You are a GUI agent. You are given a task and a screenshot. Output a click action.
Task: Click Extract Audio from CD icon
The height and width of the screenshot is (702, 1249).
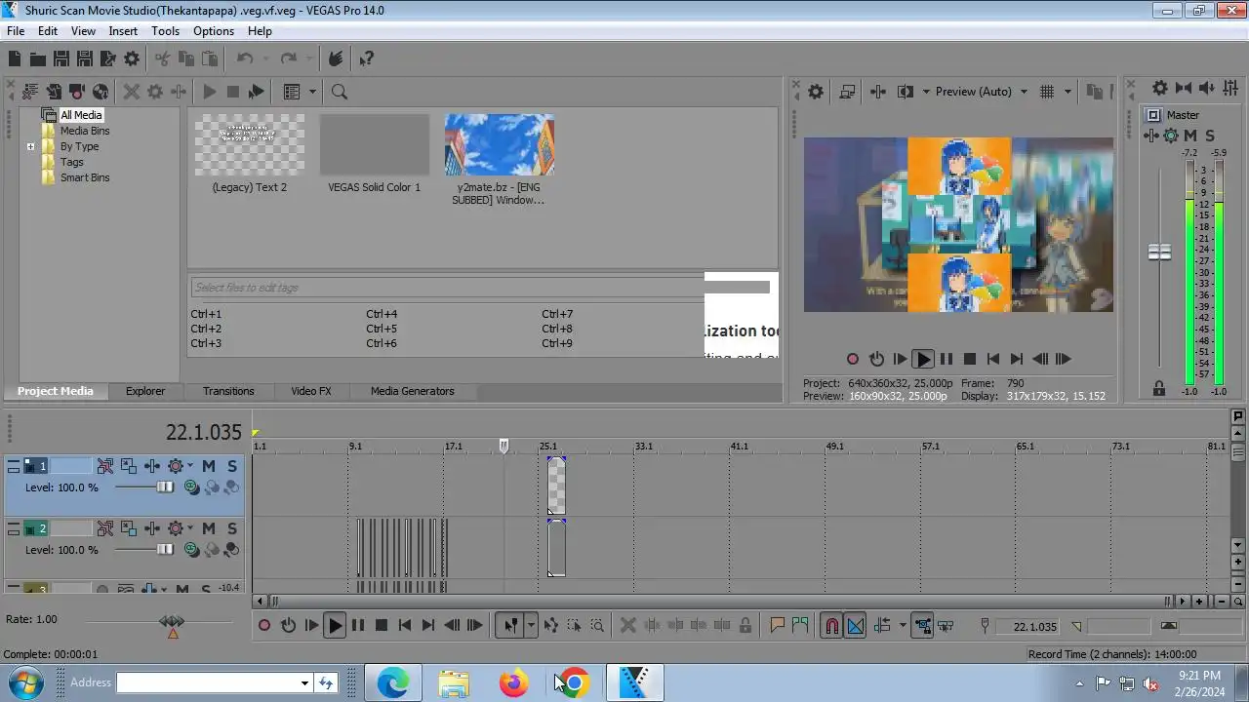(101, 92)
